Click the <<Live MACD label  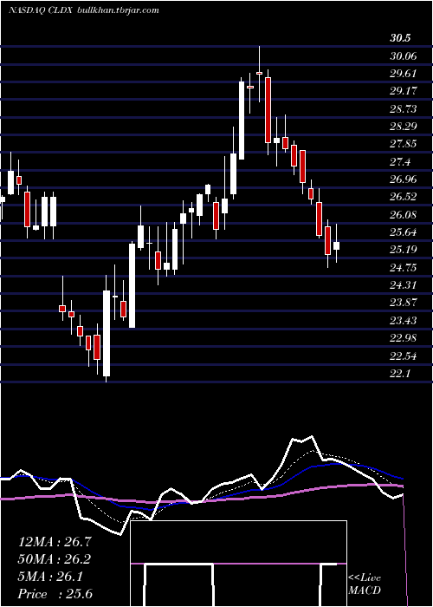click(x=365, y=584)
